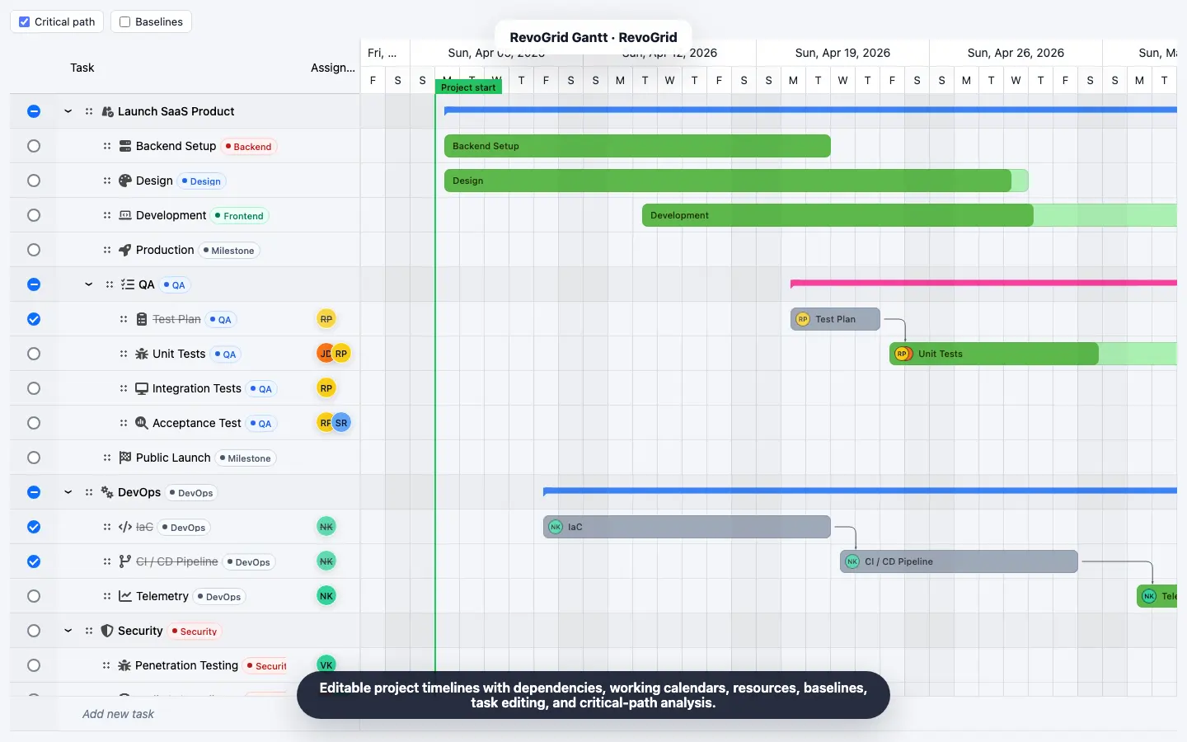
Task: Click the Sun, Apr 19, 2026 week header
Action: click(x=842, y=53)
